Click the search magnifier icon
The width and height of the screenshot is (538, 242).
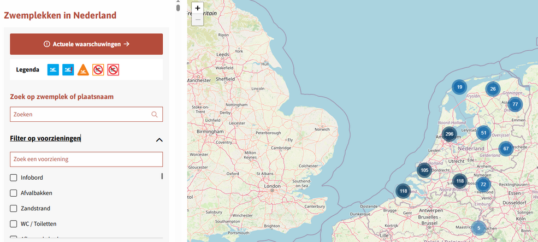(x=155, y=115)
